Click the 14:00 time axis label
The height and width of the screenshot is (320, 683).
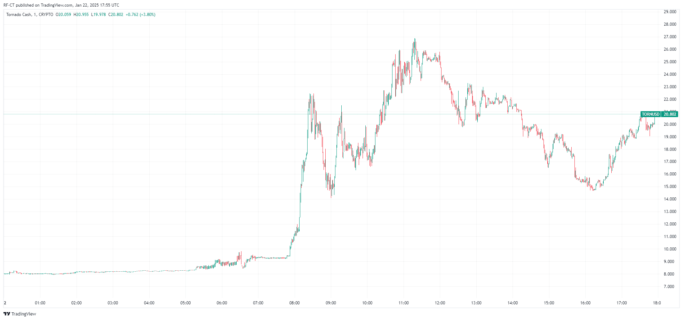click(513, 303)
